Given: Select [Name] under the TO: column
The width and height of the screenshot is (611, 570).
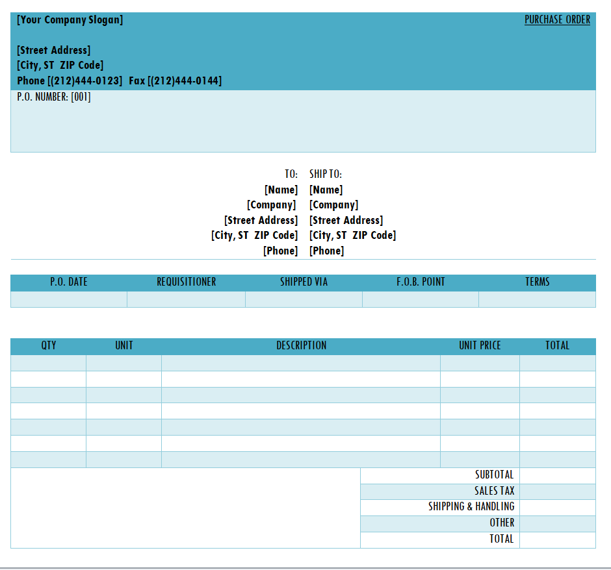Looking at the screenshot, I should [281, 190].
